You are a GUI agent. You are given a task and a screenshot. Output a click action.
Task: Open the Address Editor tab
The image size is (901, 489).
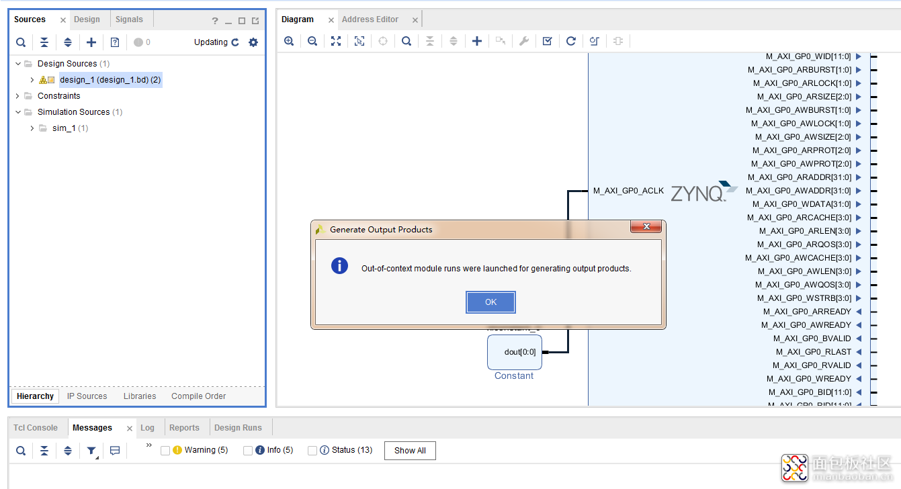click(370, 19)
